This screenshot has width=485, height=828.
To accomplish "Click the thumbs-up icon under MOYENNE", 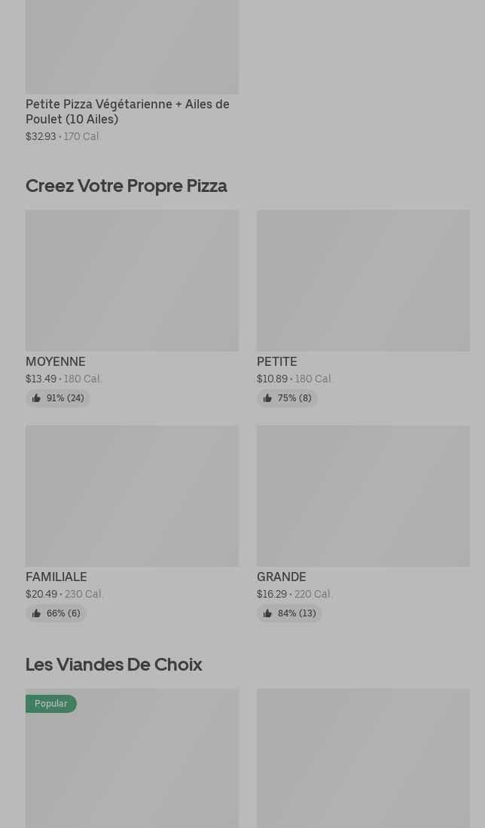I will (x=36, y=398).
